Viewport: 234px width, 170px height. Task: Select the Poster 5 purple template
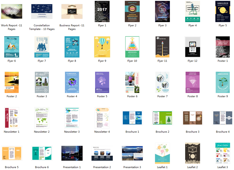coord(102,82)
